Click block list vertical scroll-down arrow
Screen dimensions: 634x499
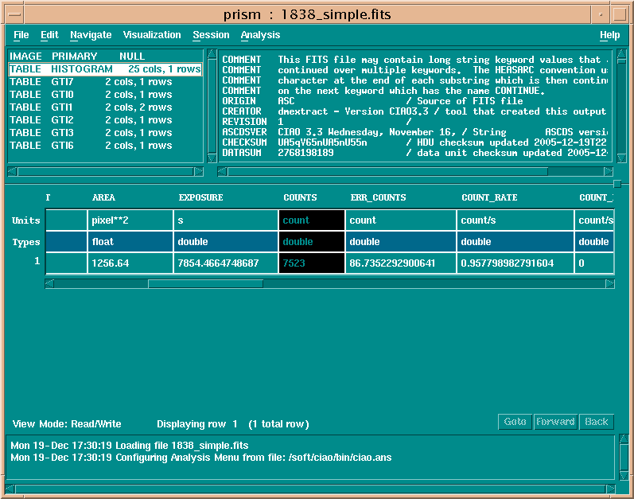coord(212,158)
